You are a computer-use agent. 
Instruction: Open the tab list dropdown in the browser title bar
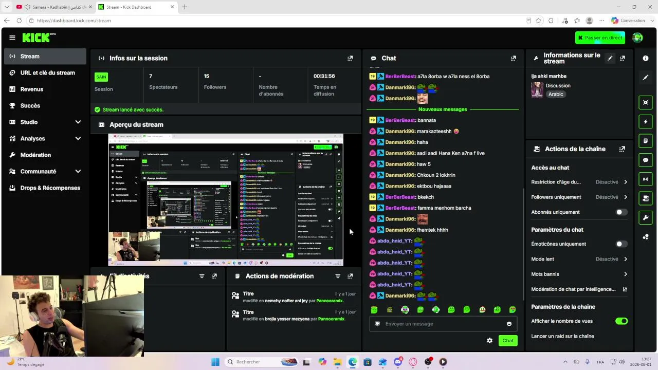[7, 7]
